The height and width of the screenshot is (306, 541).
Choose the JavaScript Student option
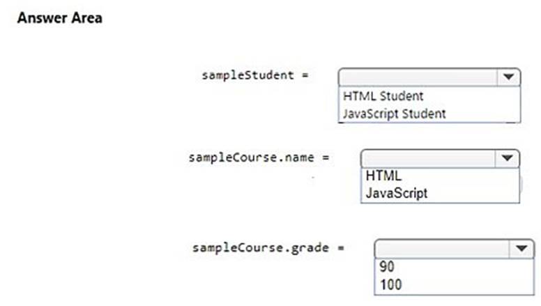point(394,113)
